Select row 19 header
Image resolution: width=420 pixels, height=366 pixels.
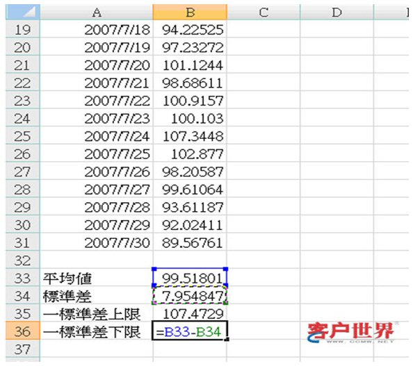point(21,30)
